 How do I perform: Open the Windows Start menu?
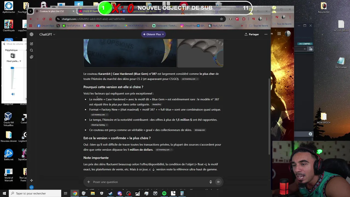point(4,193)
